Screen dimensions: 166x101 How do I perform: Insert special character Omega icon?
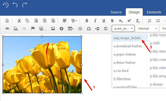pos(89,29)
